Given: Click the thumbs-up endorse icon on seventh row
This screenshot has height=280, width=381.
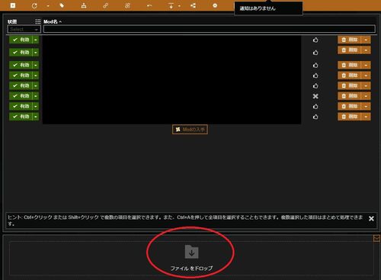Looking at the screenshot, I should click(x=315, y=107).
